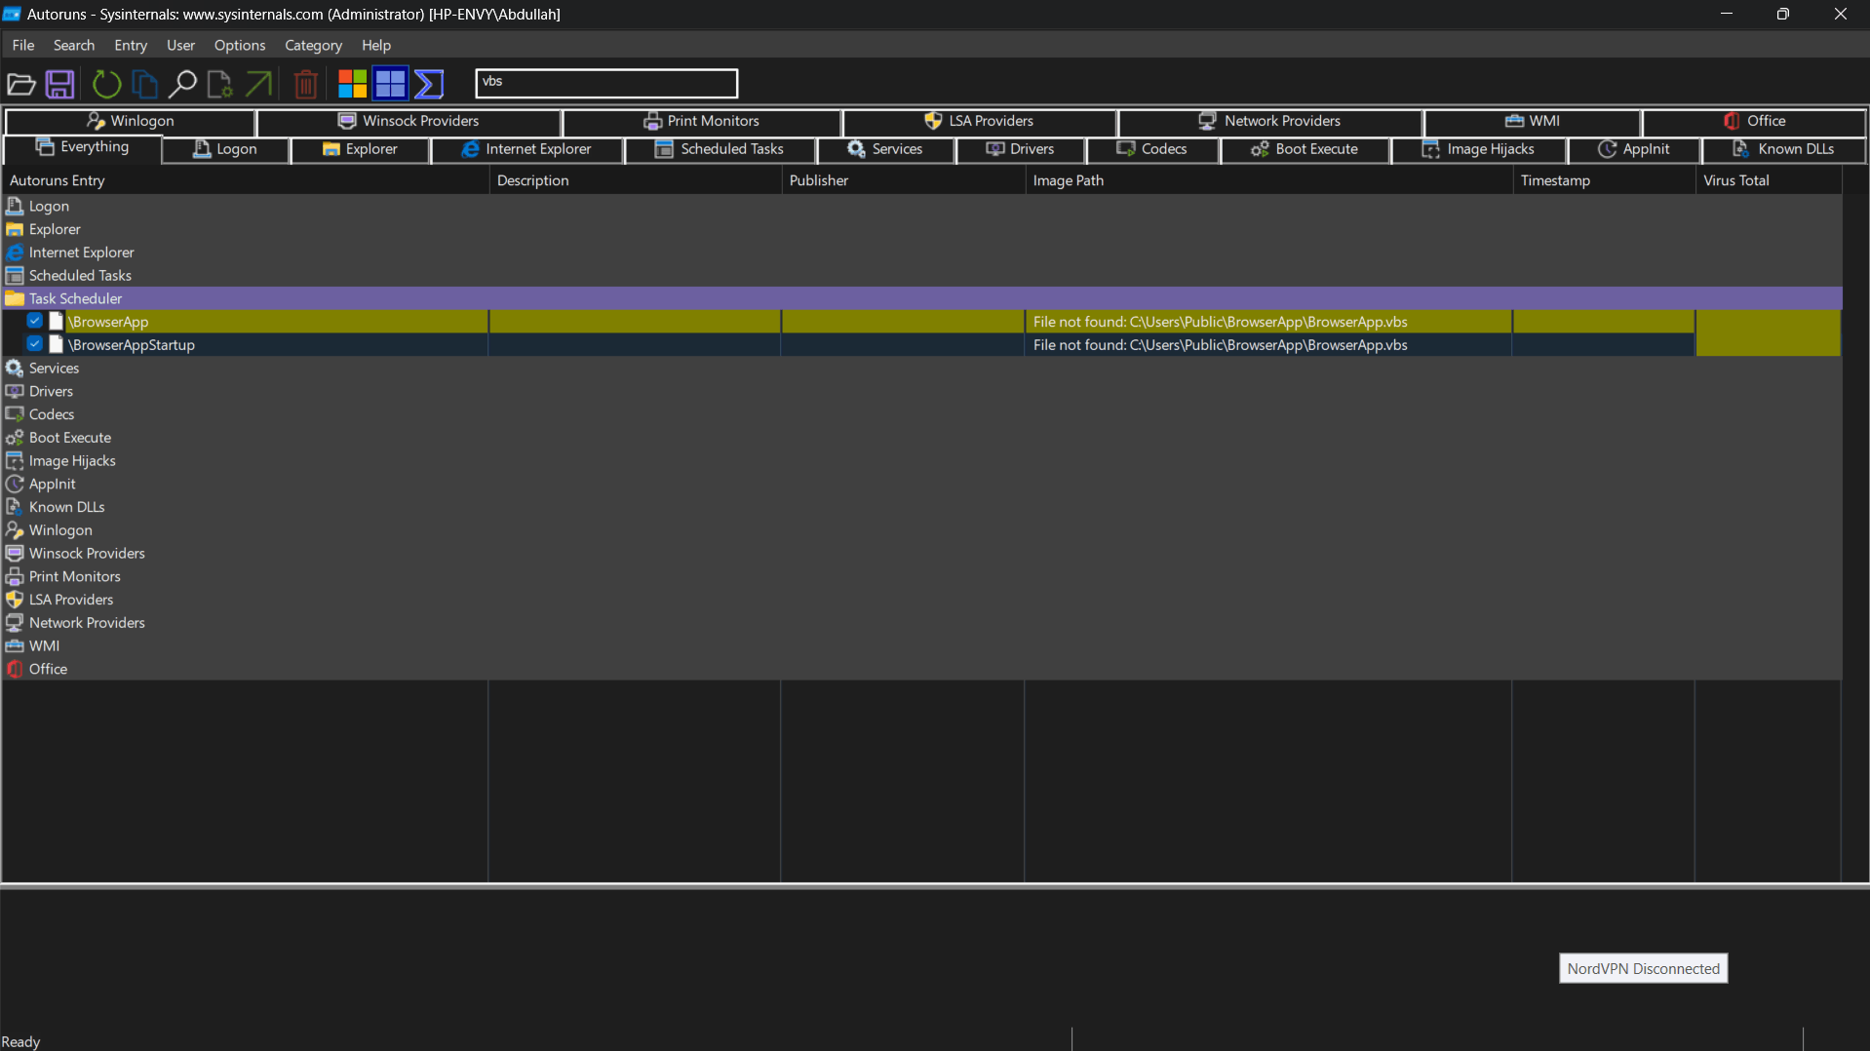Screen dimensions: 1870x1051
Task: Switch to the Logon tab
Action: pyautogui.click(x=225, y=149)
